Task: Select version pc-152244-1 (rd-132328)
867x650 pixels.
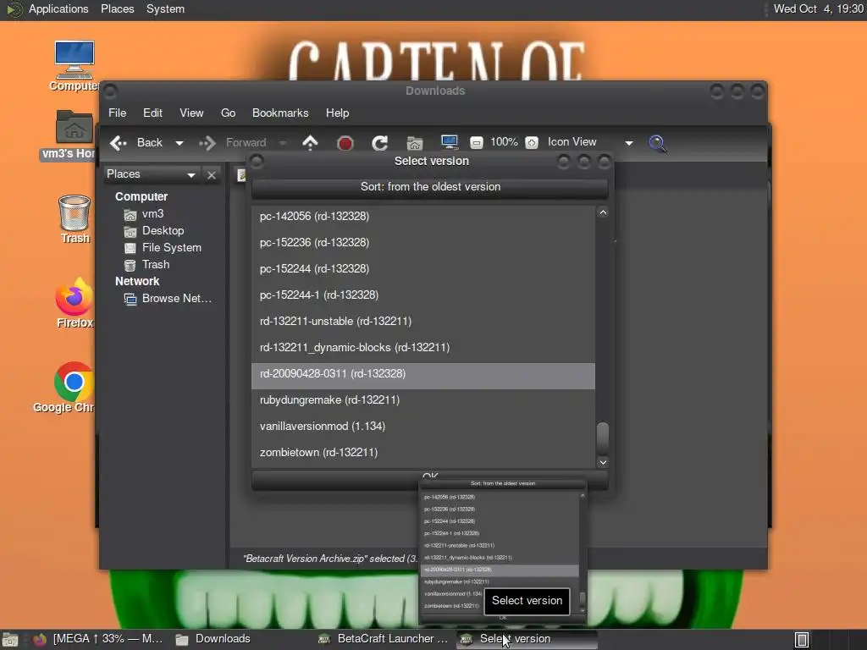Action: click(423, 295)
